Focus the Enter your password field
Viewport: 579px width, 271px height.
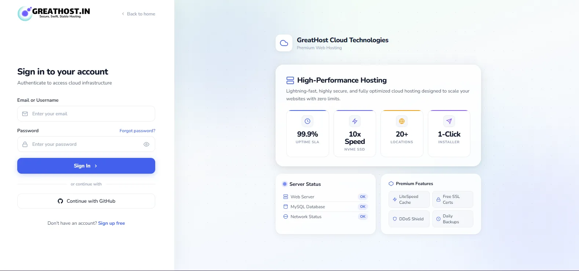coord(86,144)
